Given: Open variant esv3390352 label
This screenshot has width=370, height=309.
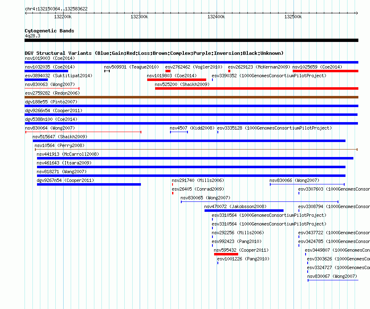Looking at the screenshot, I should point(269,76).
